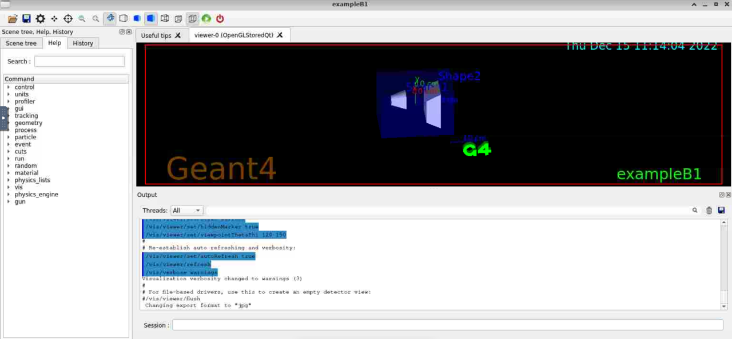Select the tracking command entry
The height and width of the screenshot is (339, 732).
(26, 116)
